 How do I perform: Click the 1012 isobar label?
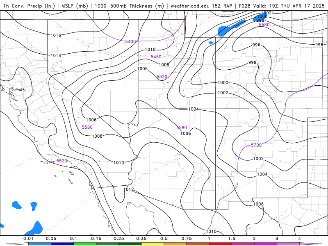129,189
